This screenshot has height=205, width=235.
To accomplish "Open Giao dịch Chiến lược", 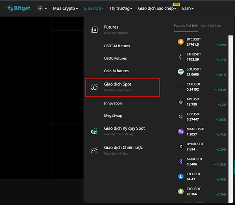I will click(x=123, y=150).
